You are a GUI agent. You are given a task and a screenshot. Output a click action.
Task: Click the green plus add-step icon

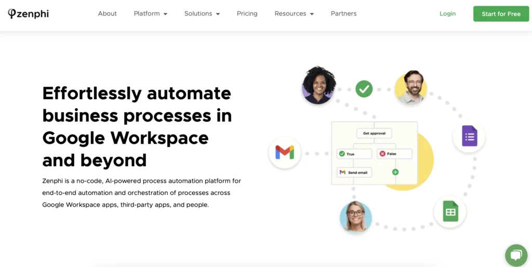click(395, 172)
